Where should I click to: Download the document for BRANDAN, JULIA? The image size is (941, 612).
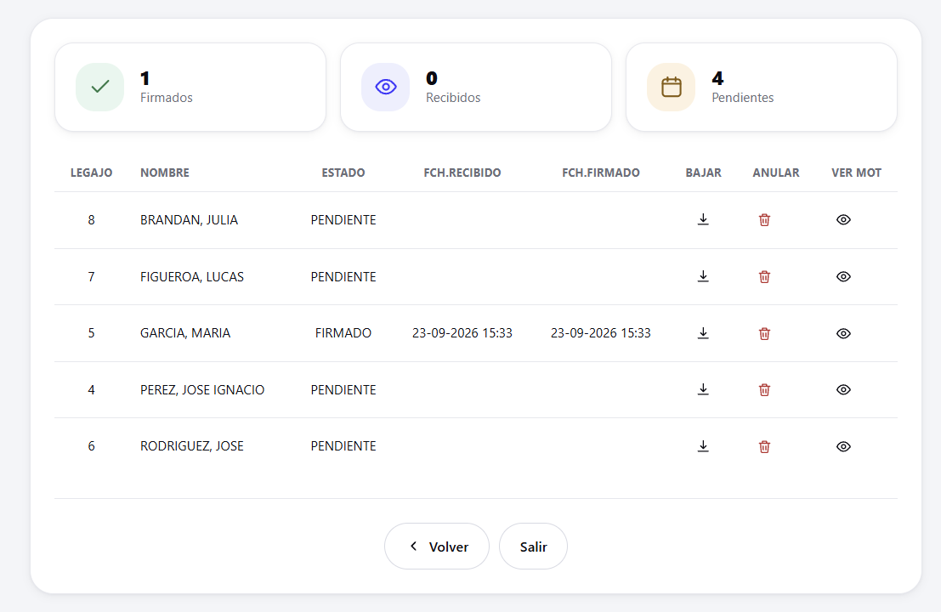[x=703, y=219]
